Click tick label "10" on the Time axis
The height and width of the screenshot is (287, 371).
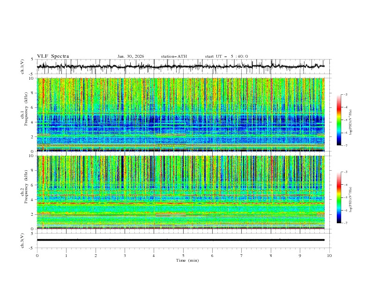click(329, 256)
